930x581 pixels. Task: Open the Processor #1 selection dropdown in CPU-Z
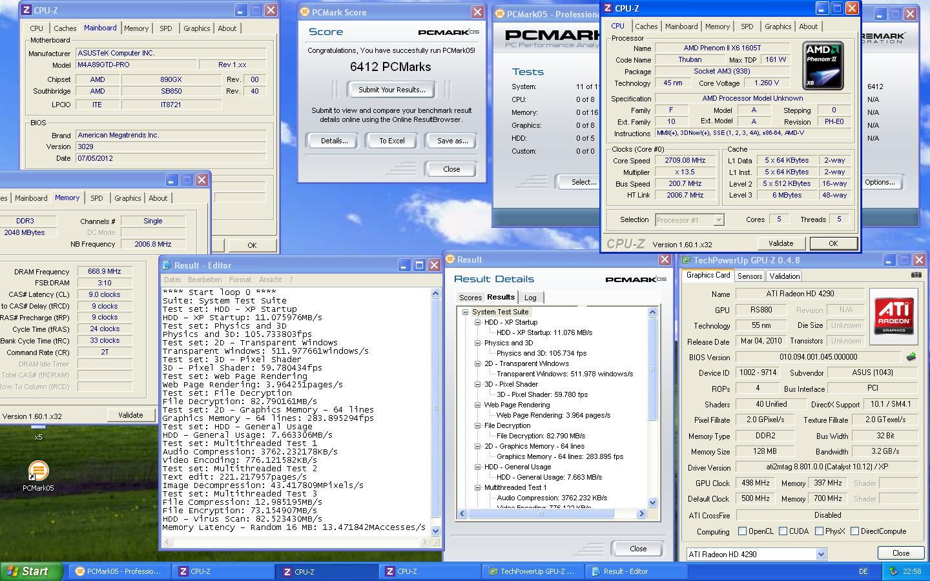pyautogui.click(x=718, y=220)
